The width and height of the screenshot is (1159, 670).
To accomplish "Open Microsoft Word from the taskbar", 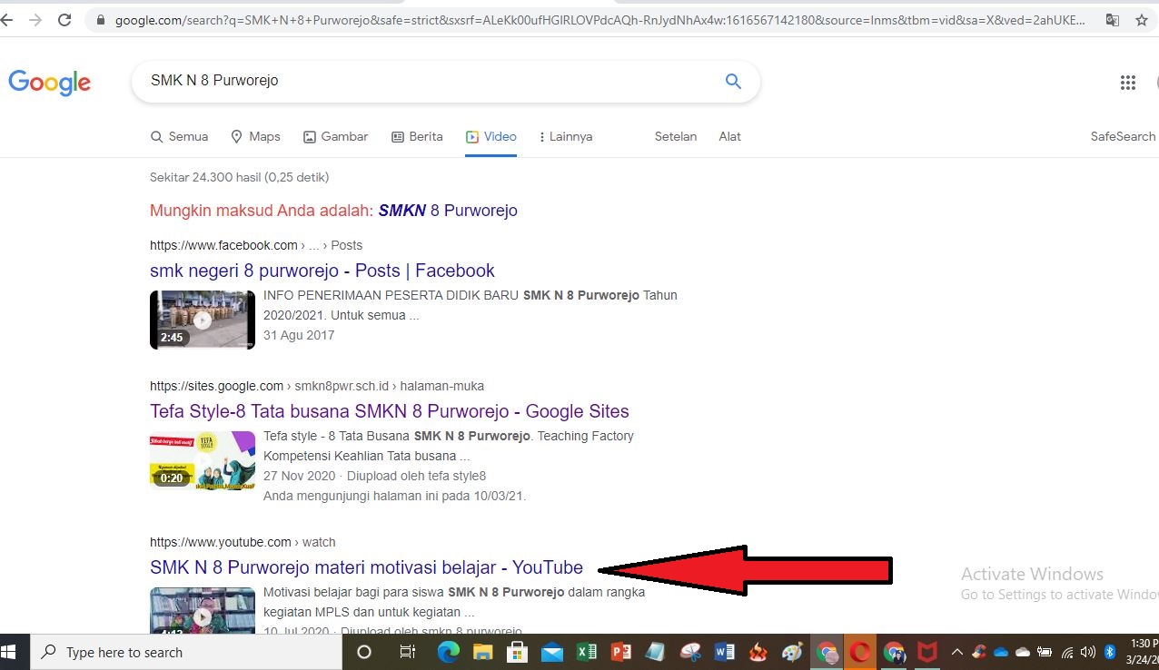I will (724, 651).
